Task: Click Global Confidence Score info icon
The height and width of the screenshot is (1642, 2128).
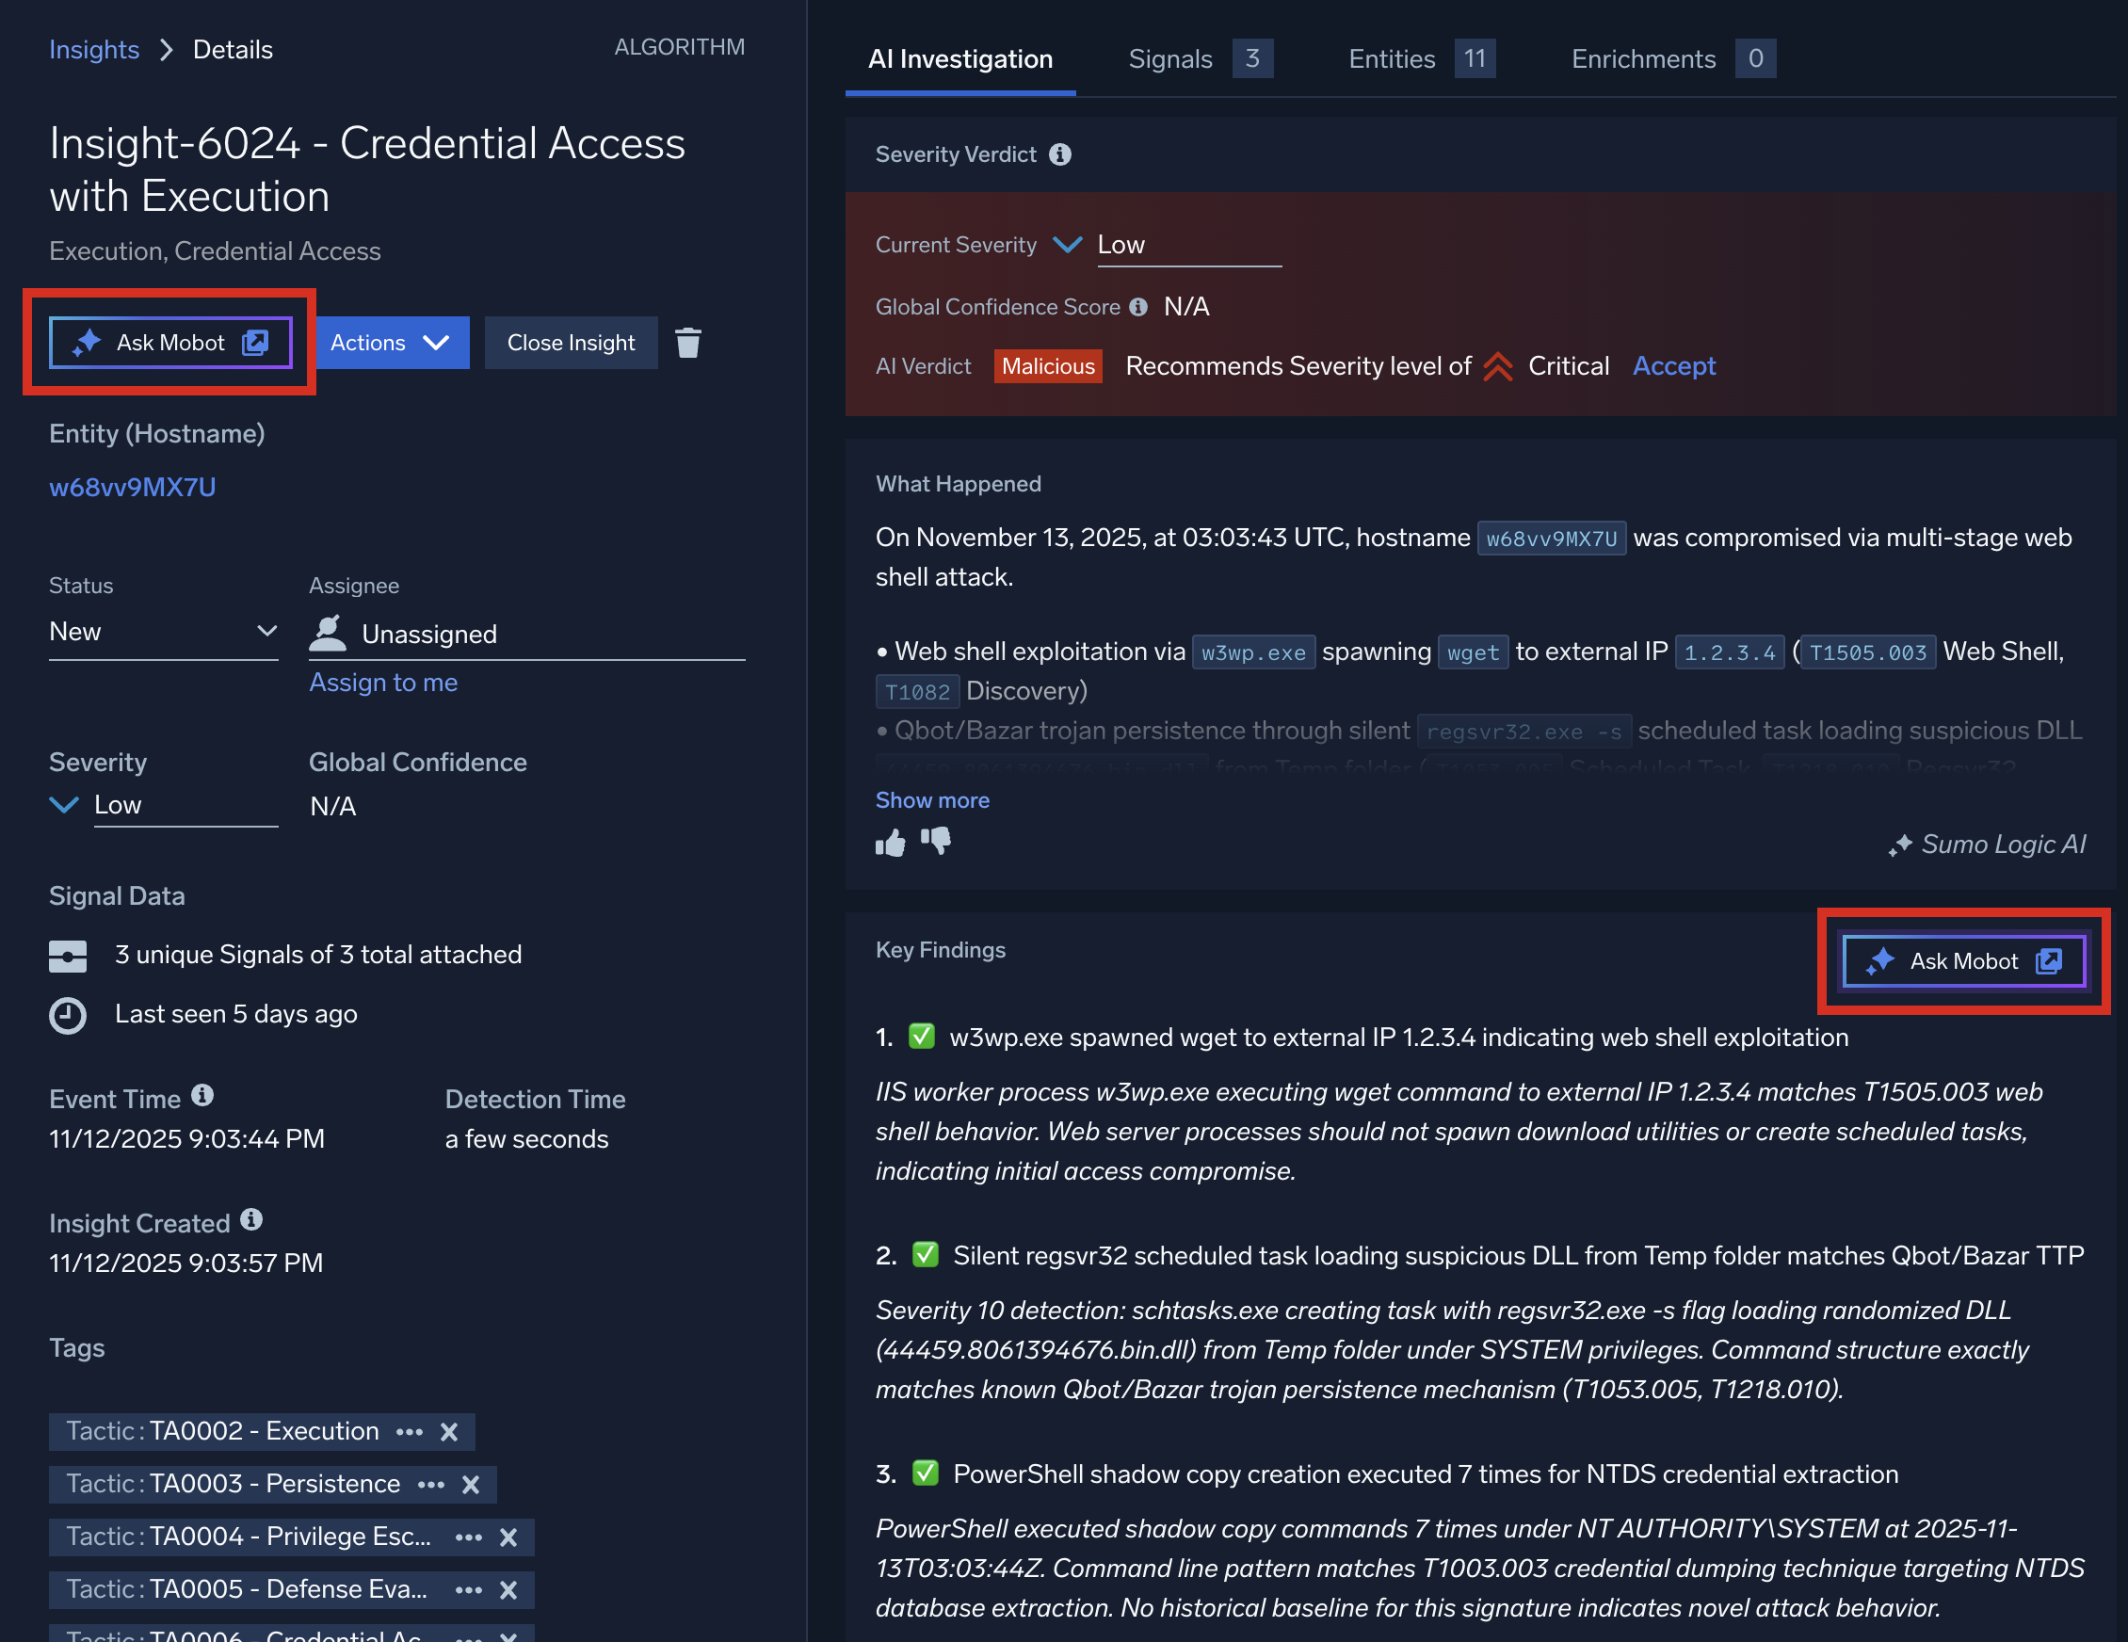Action: click(1138, 307)
